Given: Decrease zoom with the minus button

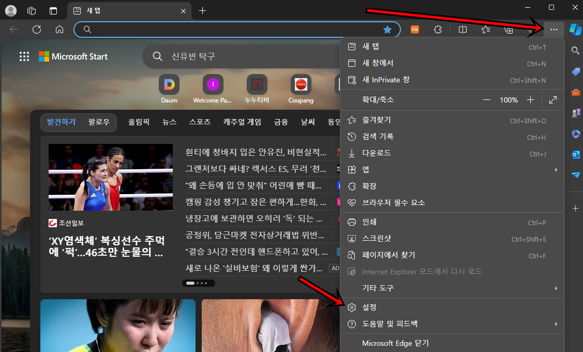Looking at the screenshot, I should click(x=486, y=100).
